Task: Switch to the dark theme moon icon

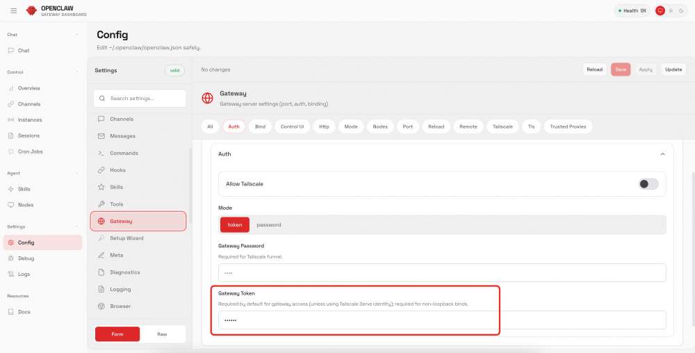Action: click(x=681, y=11)
